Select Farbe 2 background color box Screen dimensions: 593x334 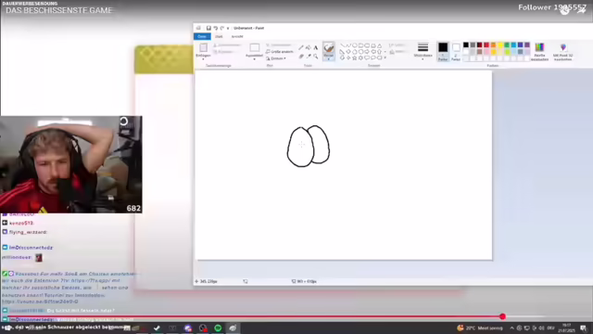coord(456,52)
